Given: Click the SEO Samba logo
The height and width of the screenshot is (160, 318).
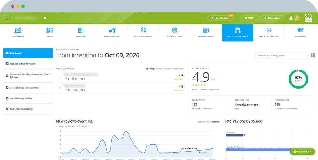Looking at the screenshot, I should 308,18.
